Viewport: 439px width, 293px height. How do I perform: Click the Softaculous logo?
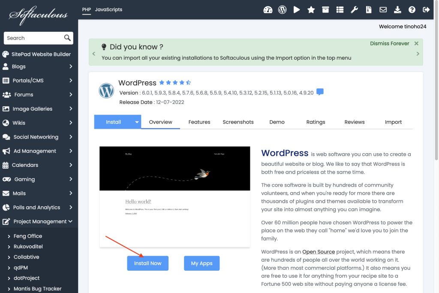click(x=38, y=15)
